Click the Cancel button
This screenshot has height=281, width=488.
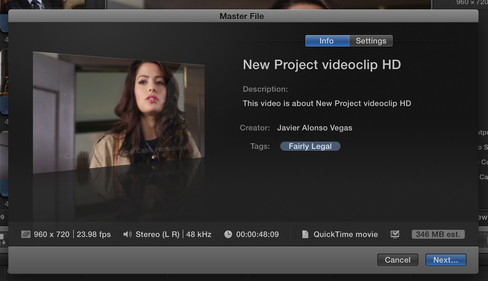pos(397,260)
